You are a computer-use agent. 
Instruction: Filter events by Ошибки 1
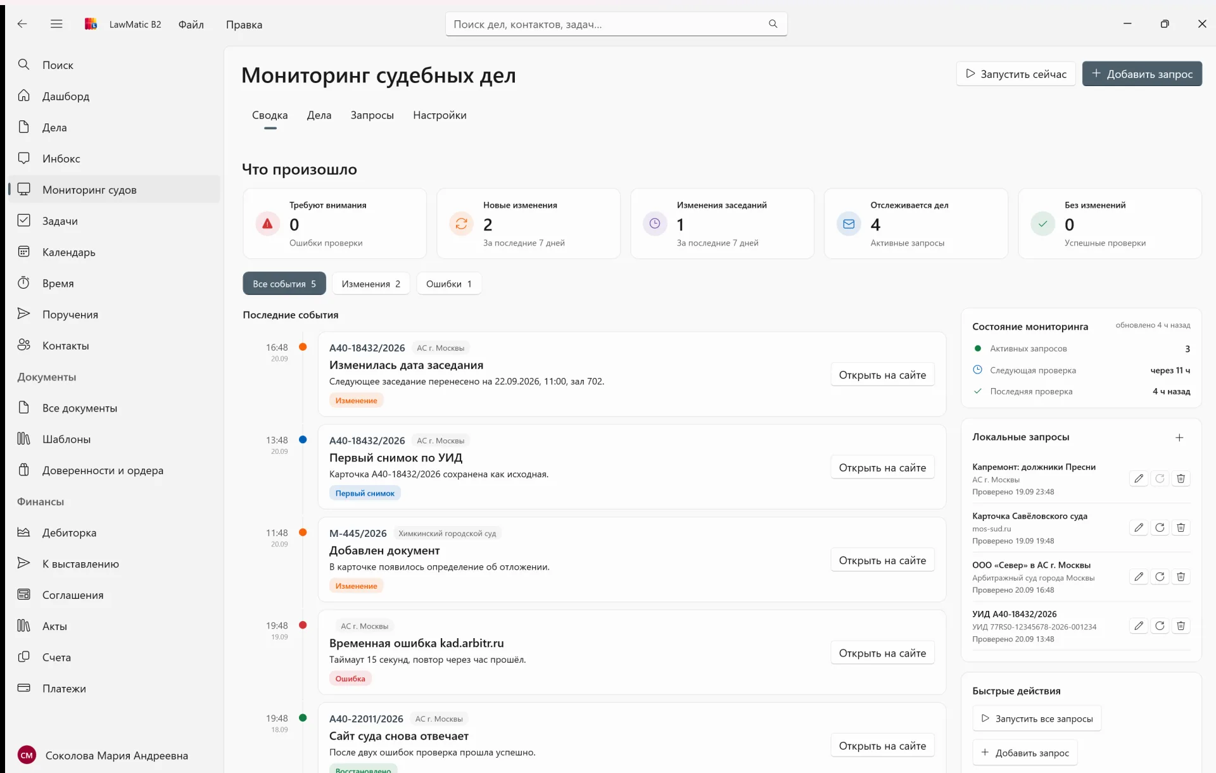(x=449, y=284)
